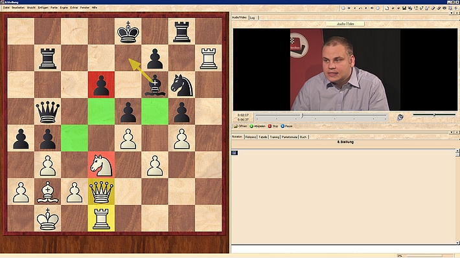The image size is (460, 258).
Task: Close the Notation pane
Action: tap(457, 133)
